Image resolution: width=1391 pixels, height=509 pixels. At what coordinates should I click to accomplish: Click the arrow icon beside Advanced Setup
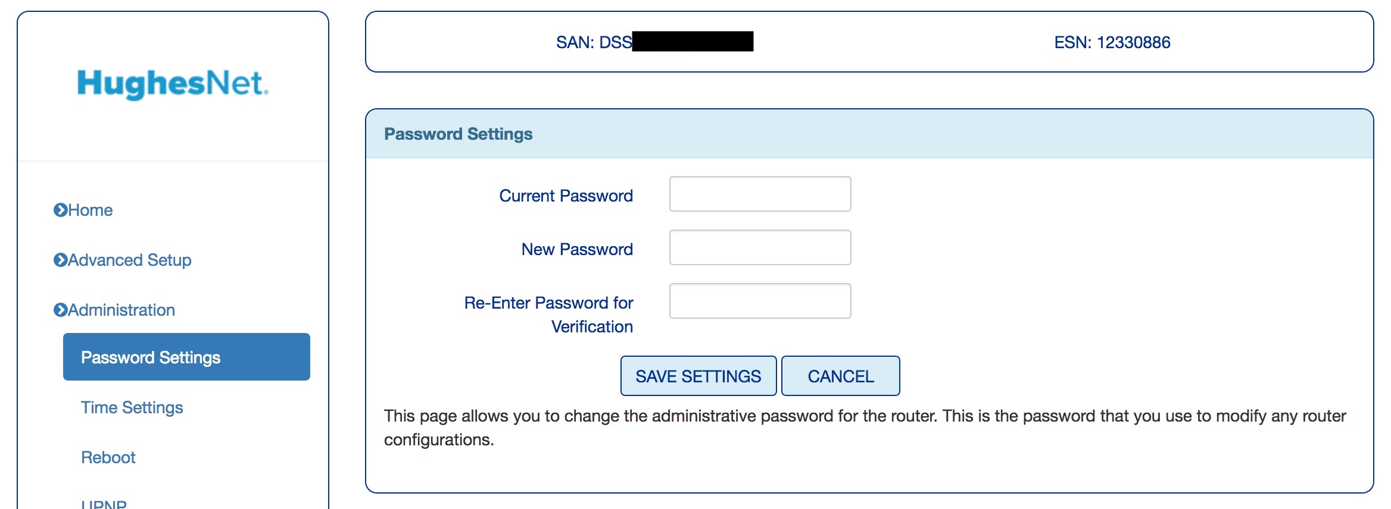(60, 260)
